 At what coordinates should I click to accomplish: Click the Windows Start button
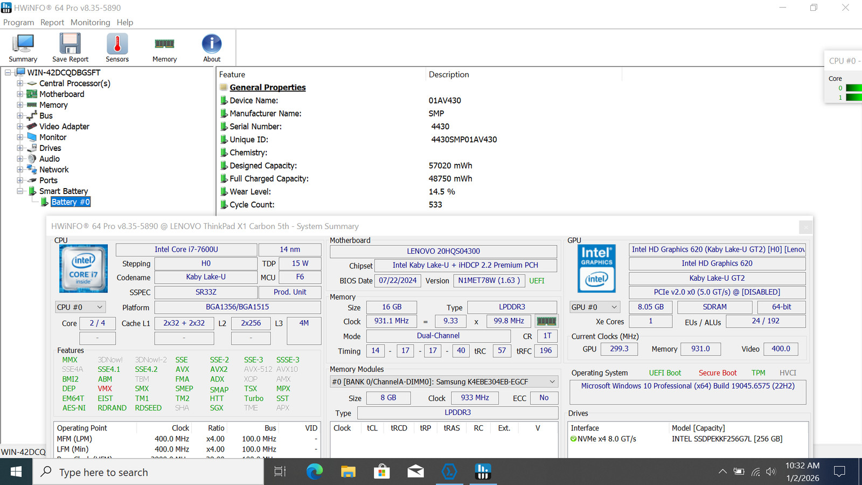coord(16,472)
